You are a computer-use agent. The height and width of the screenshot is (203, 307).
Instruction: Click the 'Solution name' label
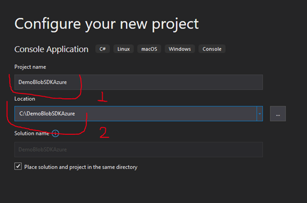32,133
